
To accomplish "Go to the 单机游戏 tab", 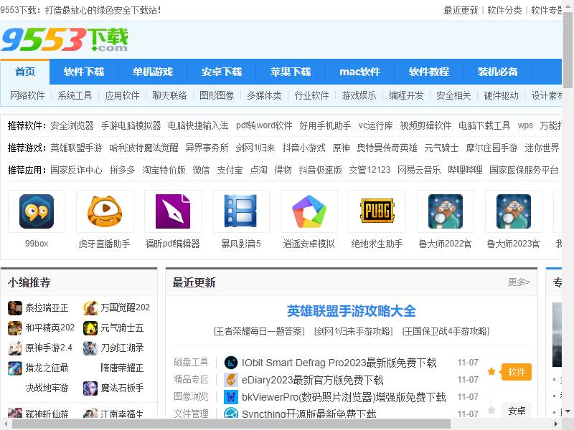I will pyautogui.click(x=153, y=72).
